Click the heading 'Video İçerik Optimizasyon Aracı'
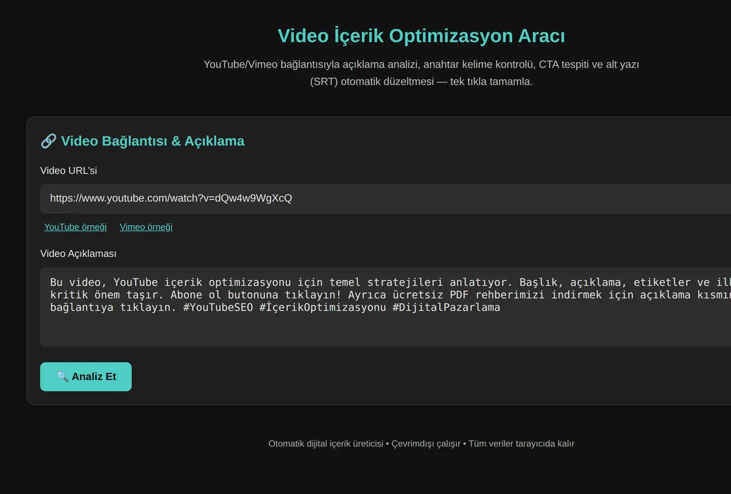 (422, 36)
